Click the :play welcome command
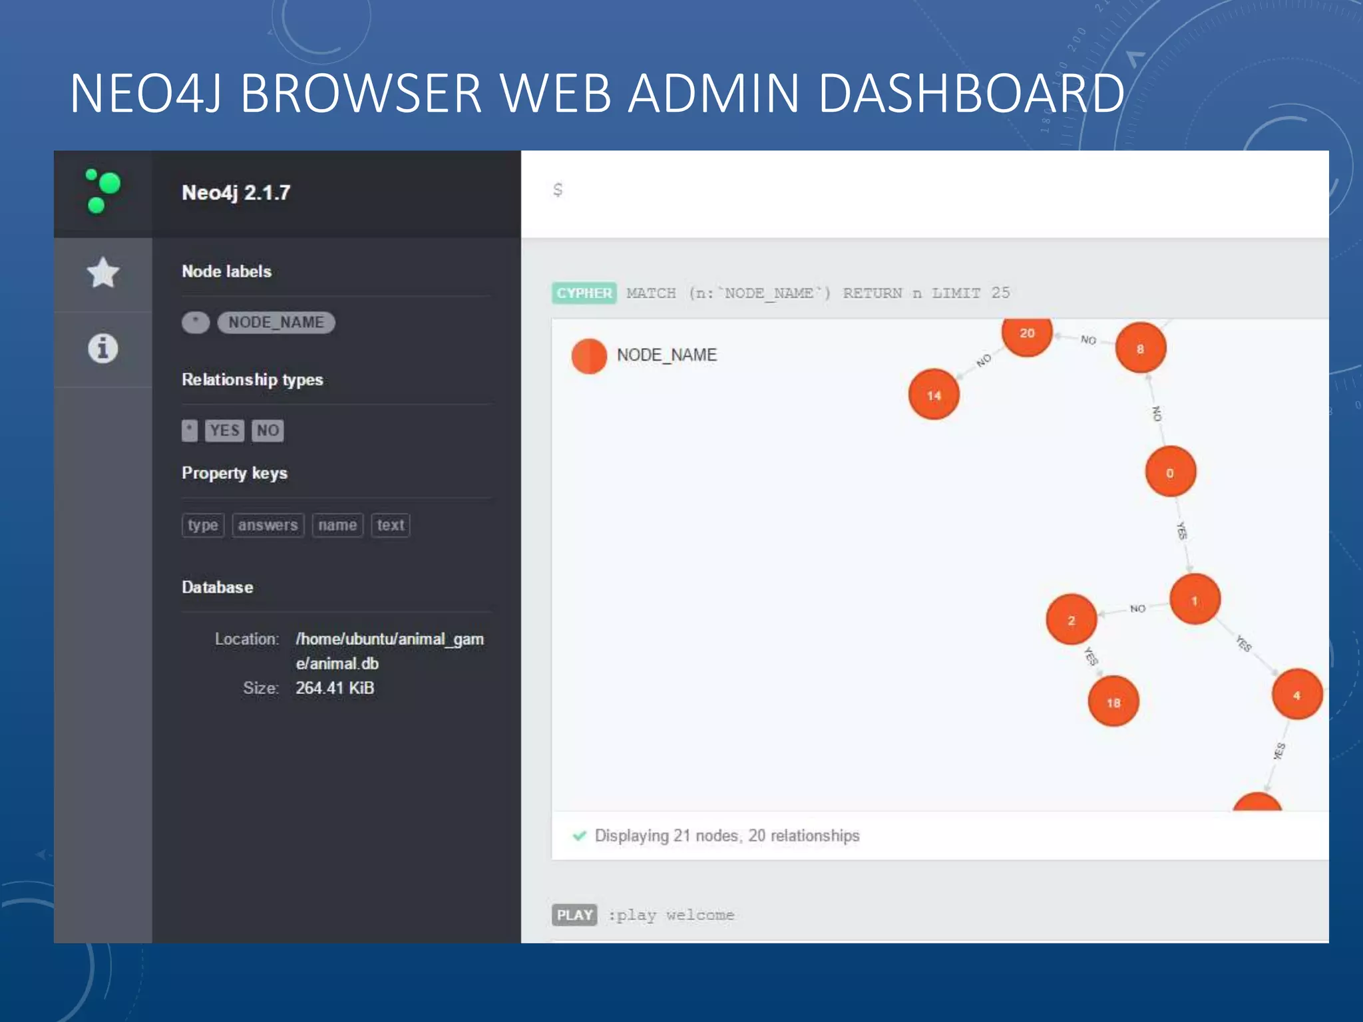1363x1022 pixels. click(x=671, y=916)
